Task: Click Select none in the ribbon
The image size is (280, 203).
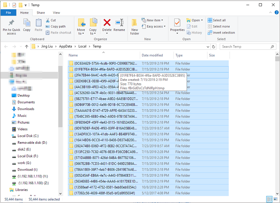Action: pyautogui.click(x=221, y=26)
